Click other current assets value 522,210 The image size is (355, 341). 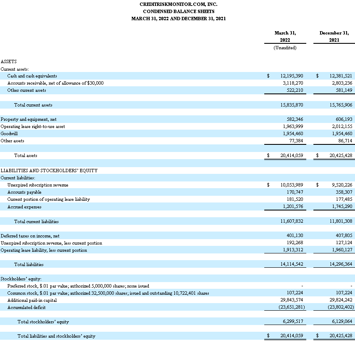point(295,90)
